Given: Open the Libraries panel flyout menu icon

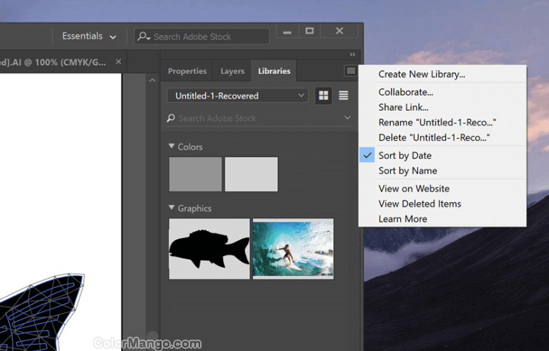Looking at the screenshot, I should (350, 71).
